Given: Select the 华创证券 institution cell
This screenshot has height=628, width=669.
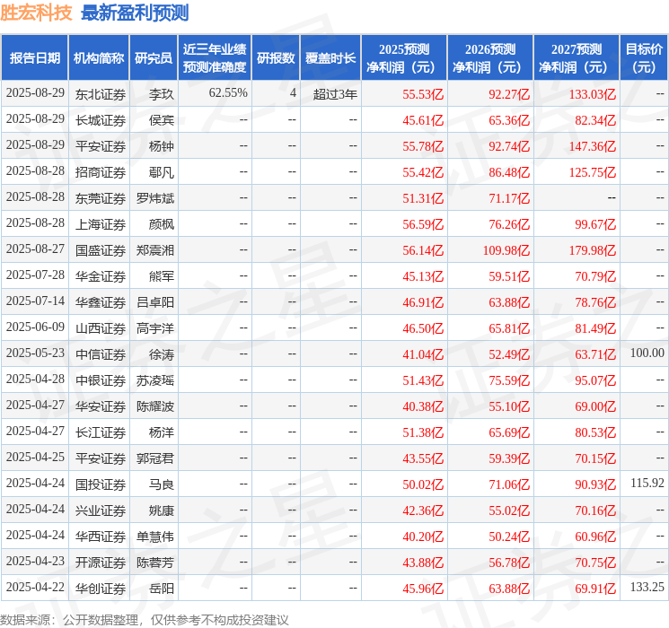Looking at the screenshot, I should click(x=101, y=589).
